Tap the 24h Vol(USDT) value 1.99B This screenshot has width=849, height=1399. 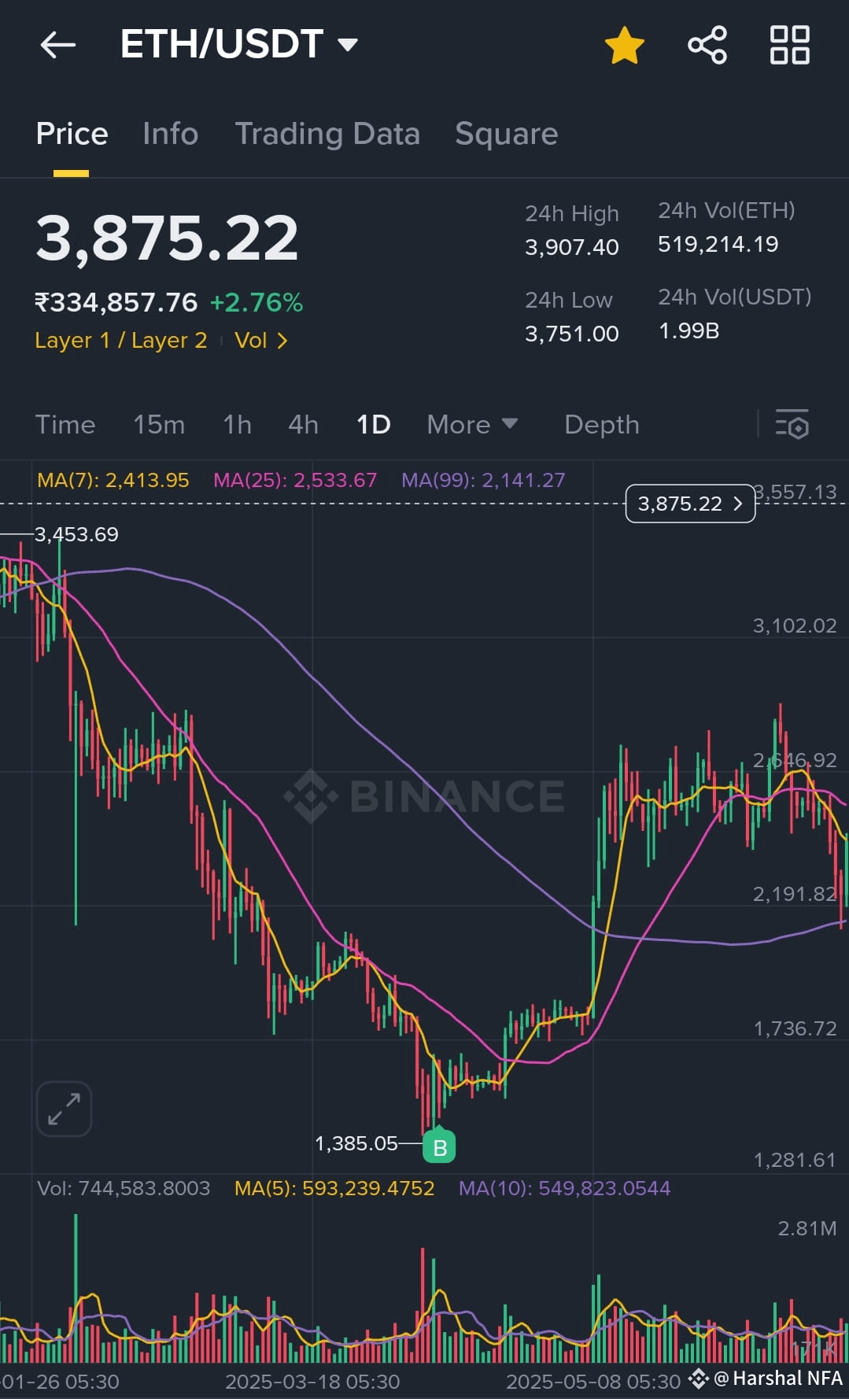tap(688, 330)
